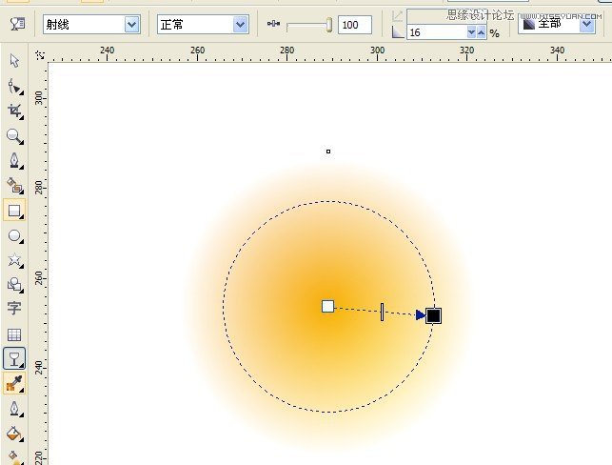Select the Star polygon tool

14,260
